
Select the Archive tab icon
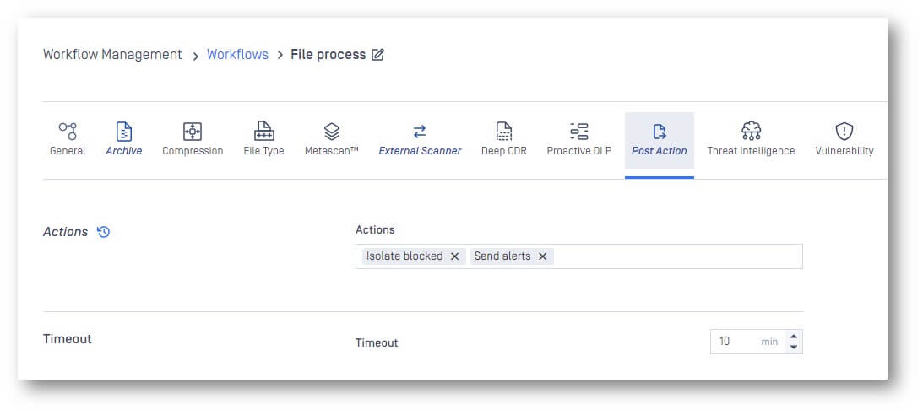pos(123,131)
